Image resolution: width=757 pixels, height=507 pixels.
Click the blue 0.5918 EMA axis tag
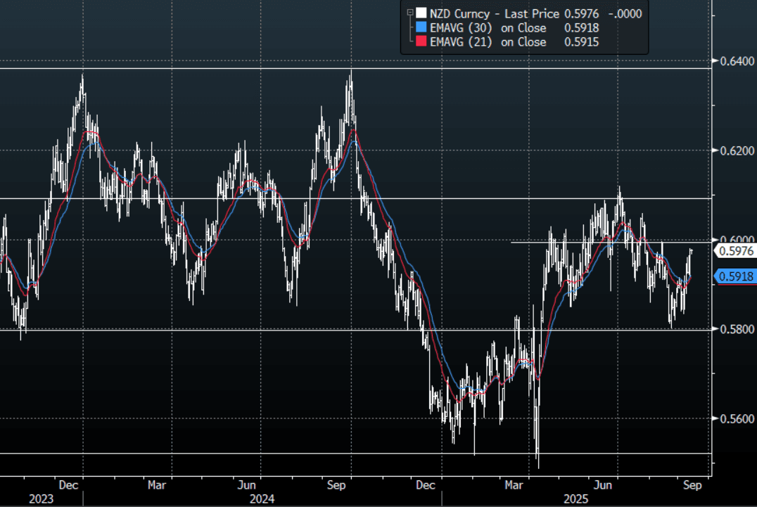pos(734,277)
